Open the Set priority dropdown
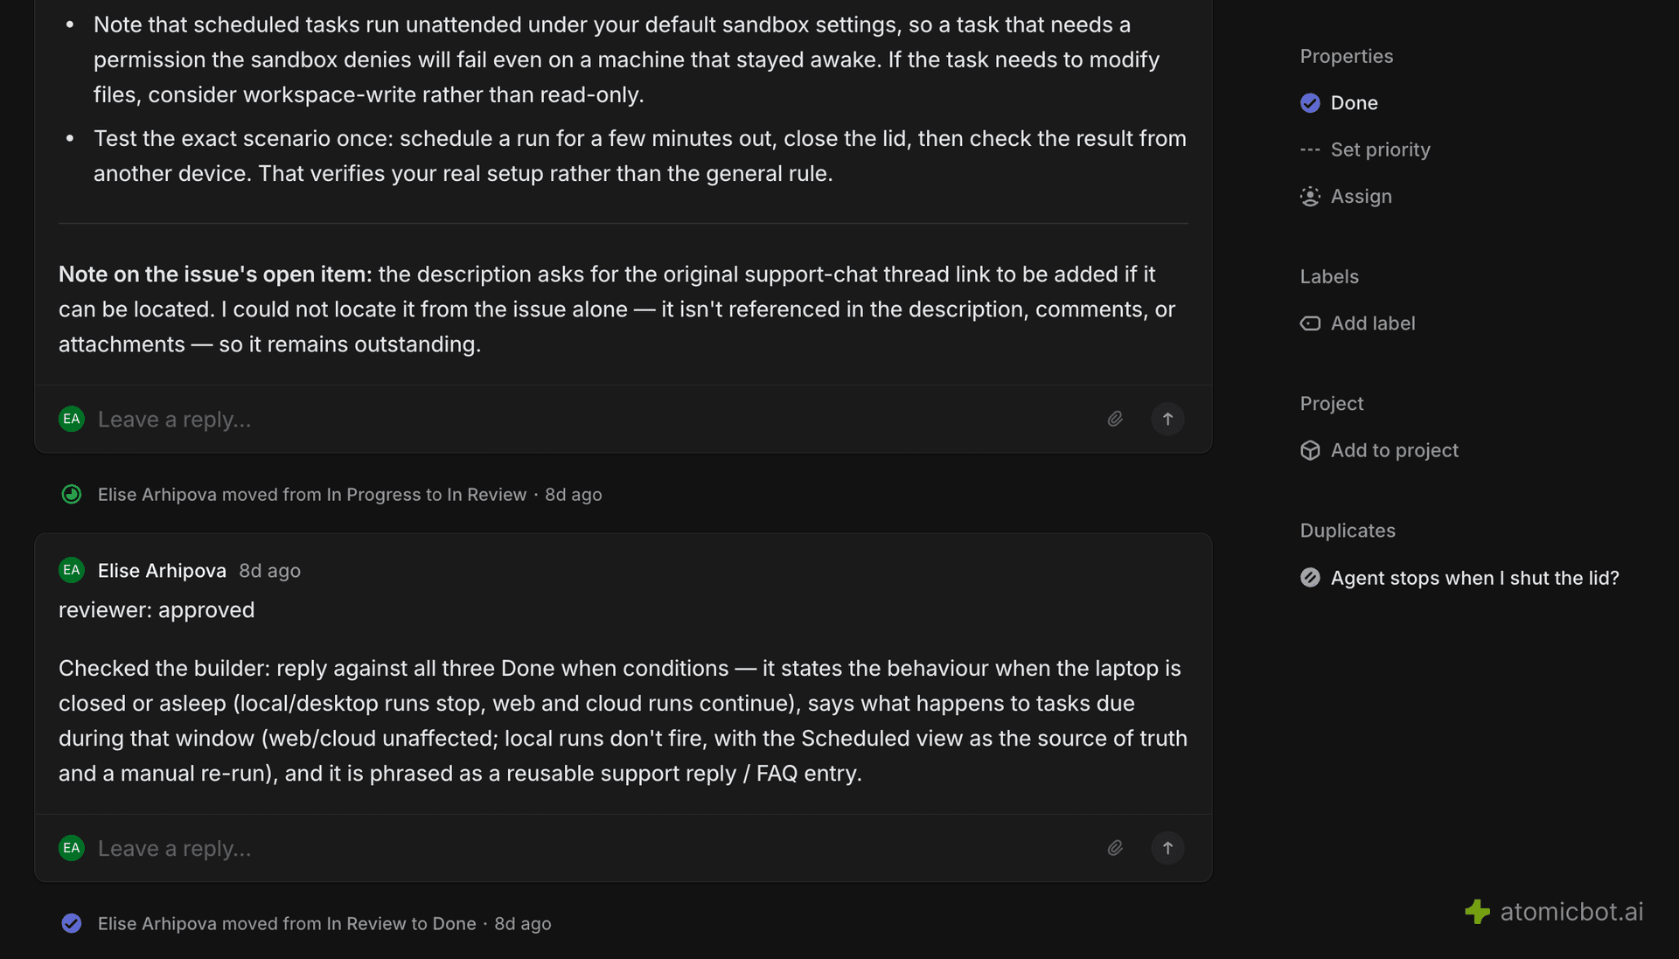This screenshot has height=959, width=1679. pyautogui.click(x=1365, y=149)
